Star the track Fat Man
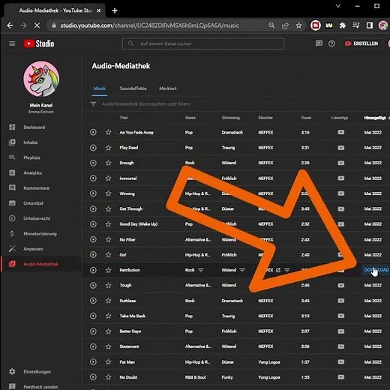 (x=108, y=361)
